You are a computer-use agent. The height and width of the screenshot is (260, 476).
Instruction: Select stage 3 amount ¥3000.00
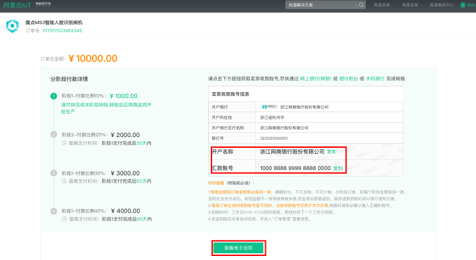126,173
